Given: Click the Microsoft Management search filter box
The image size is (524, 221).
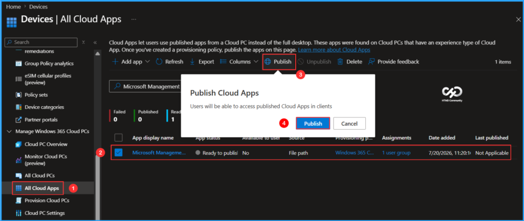Looking at the screenshot, I should 145,86.
